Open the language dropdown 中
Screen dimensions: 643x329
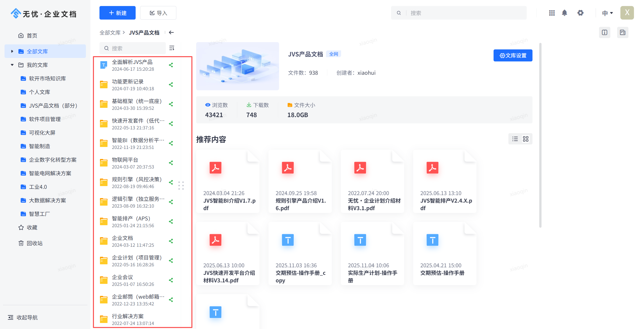(x=607, y=13)
